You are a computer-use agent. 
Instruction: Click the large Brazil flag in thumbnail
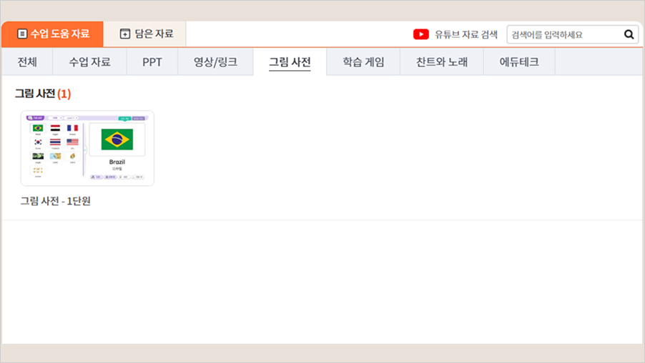point(117,139)
